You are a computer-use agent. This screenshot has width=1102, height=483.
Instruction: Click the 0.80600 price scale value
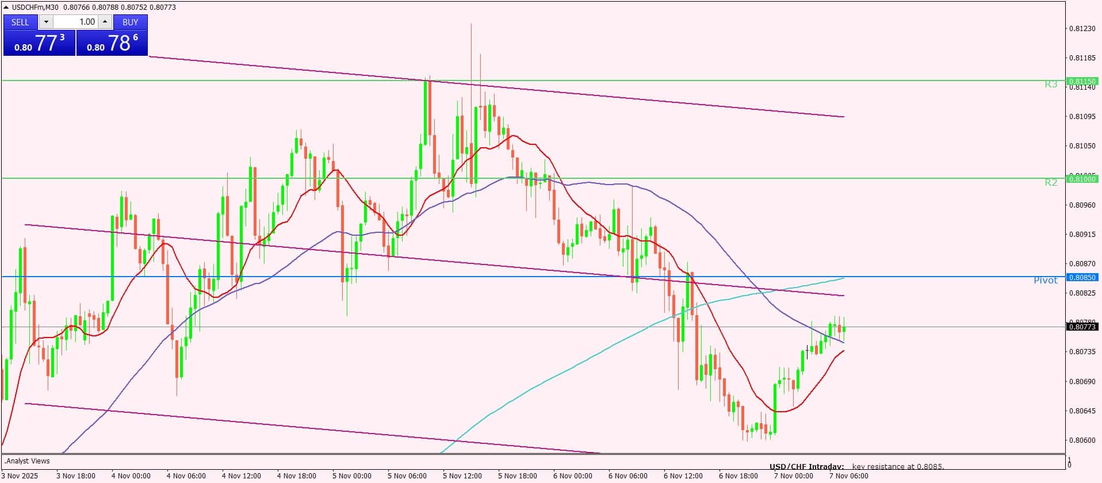coord(1082,440)
